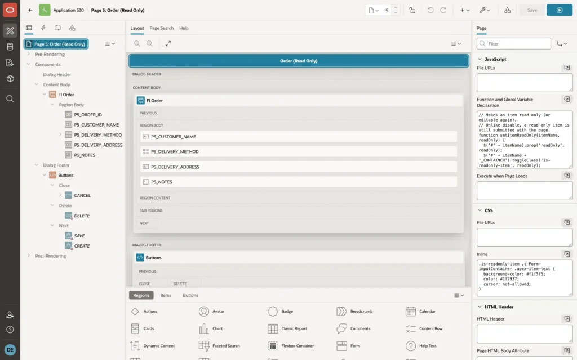Screen dimensions: 577x360
Task: Undo the last change
Action: [430, 10]
